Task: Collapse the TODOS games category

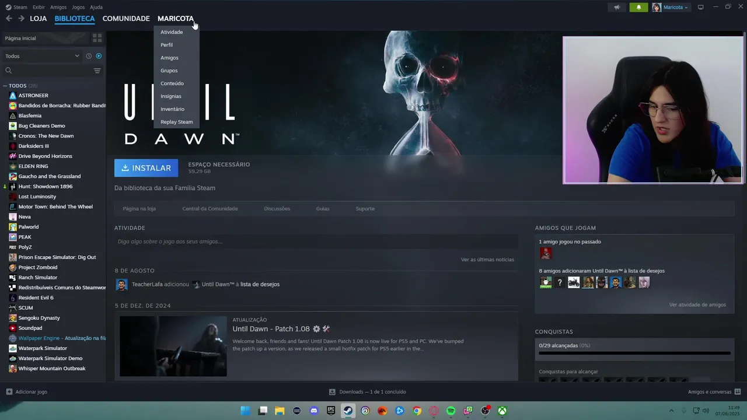Action: pos(5,86)
